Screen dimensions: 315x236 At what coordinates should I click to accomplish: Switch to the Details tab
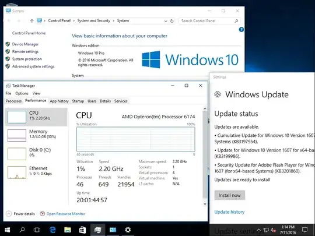click(x=105, y=101)
